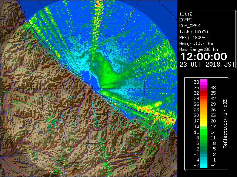237x177 pixels.
Task: Click the 'Task: OYAMA' line
Action: (x=194, y=32)
